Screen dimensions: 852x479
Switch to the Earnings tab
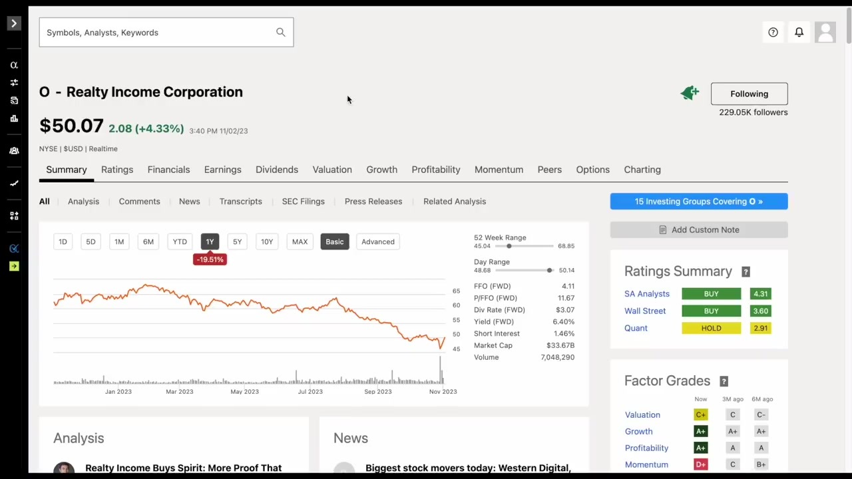[x=222, y=170]
